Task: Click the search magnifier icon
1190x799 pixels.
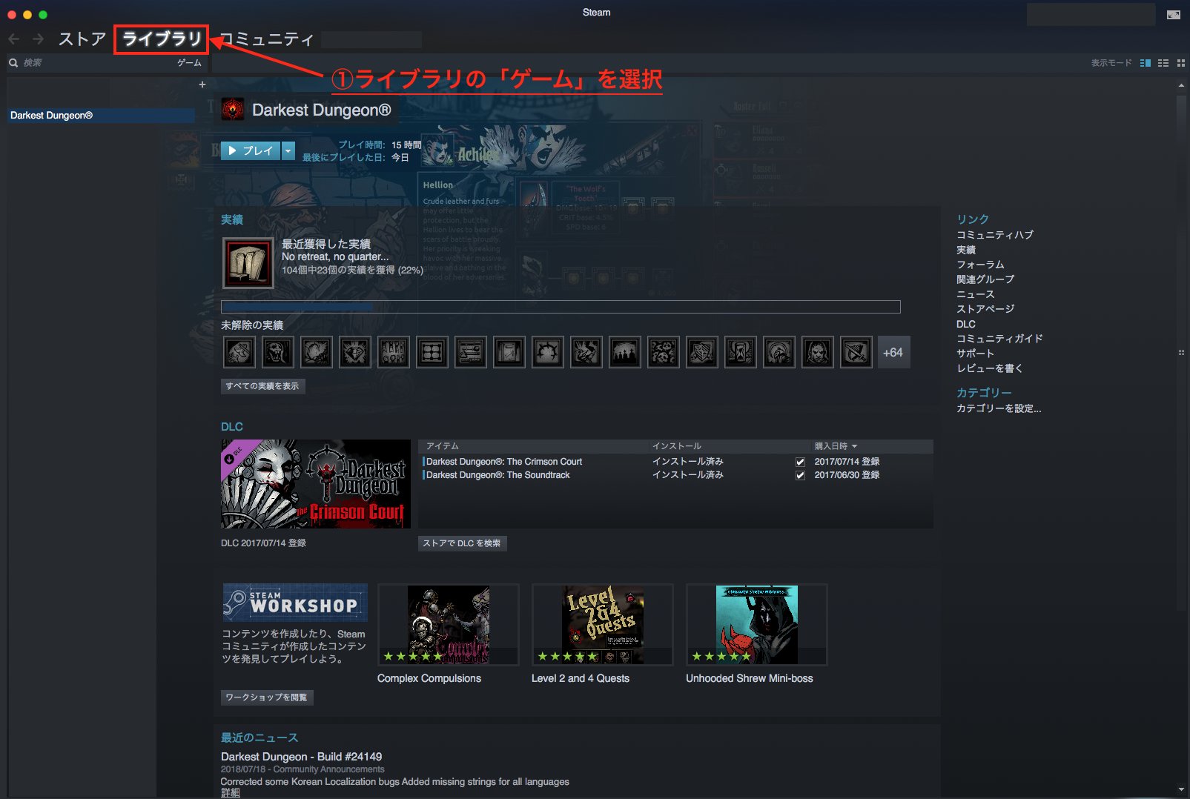Action: [x=13, y=63]
